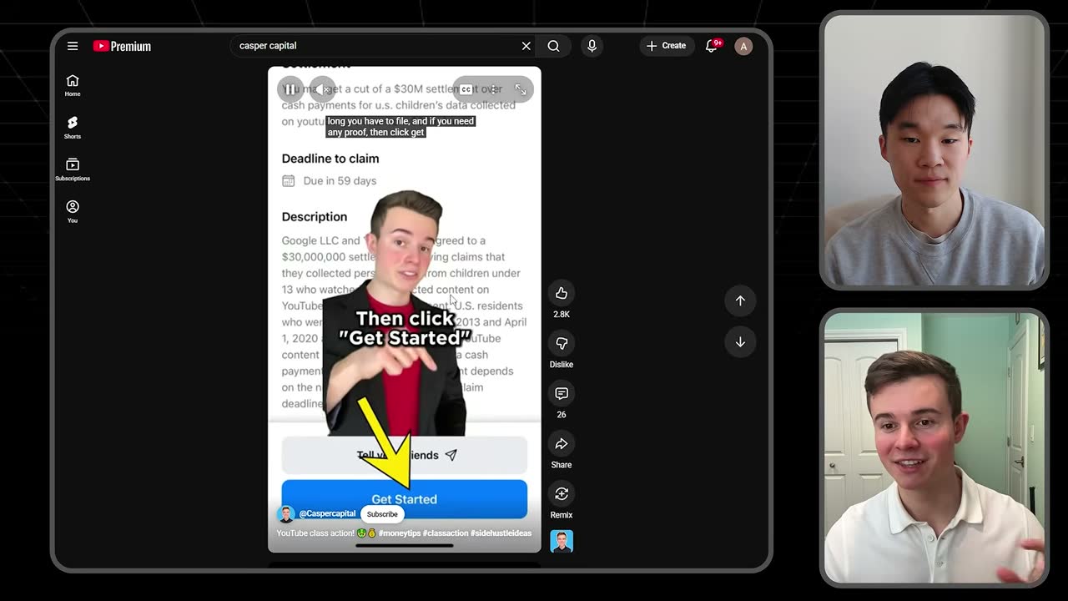This screenshot has height=601, width=1068.
Task: Go to the next Short with down arrow
Action: pyautogui.click(x=740, y=341)
